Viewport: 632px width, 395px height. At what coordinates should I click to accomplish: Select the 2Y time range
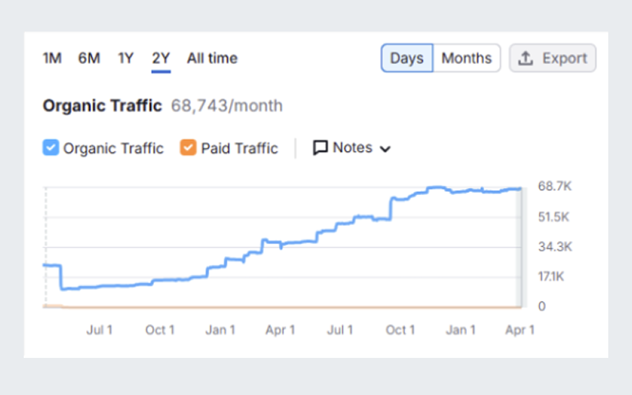[x=161, y=58]
